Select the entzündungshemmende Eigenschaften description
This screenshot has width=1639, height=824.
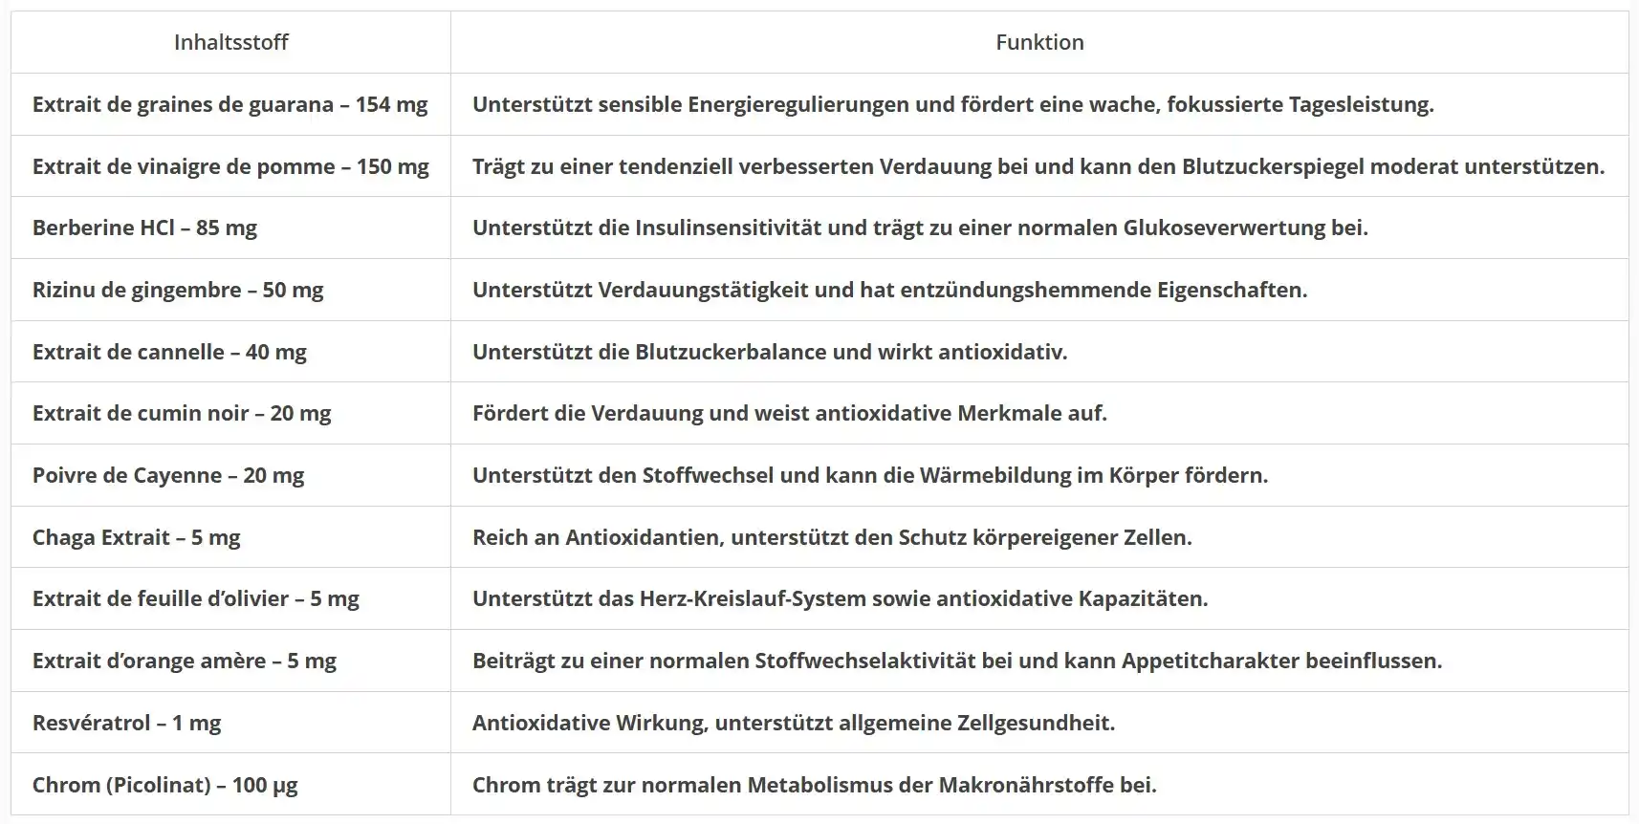[889, 290]
